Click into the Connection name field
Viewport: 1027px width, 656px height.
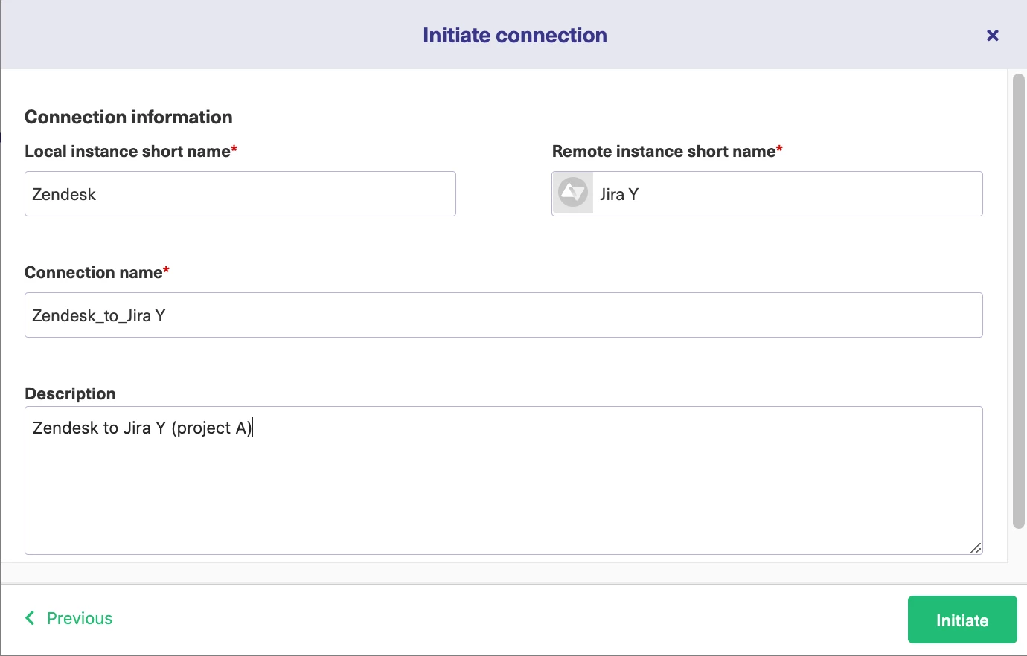[504, 315]
